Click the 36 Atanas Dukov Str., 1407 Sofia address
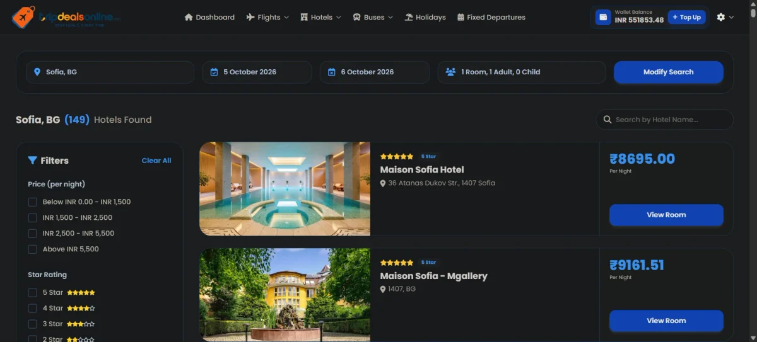Image resolution: width=757 pixels, height=342 pixels. [x=442, y=183]
